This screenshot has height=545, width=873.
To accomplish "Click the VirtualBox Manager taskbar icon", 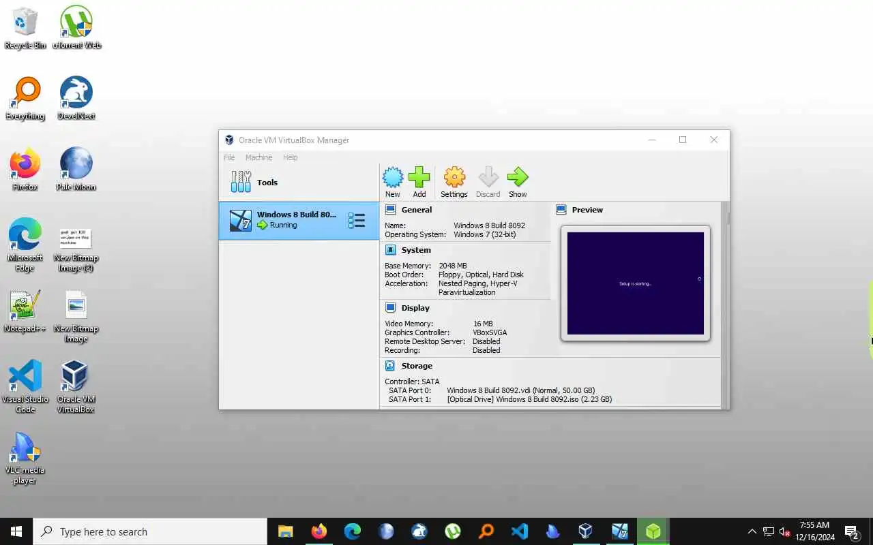I will (586, 531).
